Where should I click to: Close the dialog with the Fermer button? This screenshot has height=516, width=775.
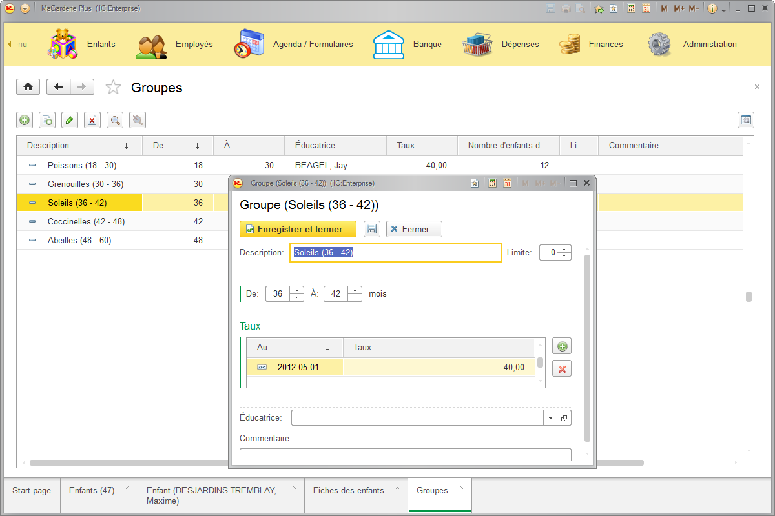413,228
